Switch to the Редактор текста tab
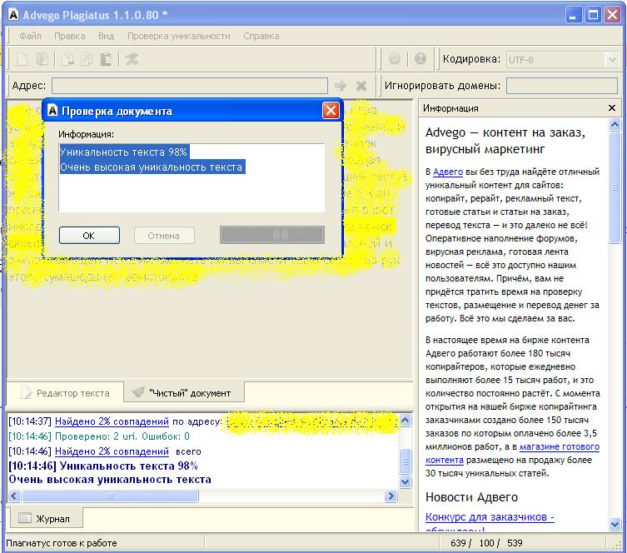Screen dimensions: 627x553 65,392
